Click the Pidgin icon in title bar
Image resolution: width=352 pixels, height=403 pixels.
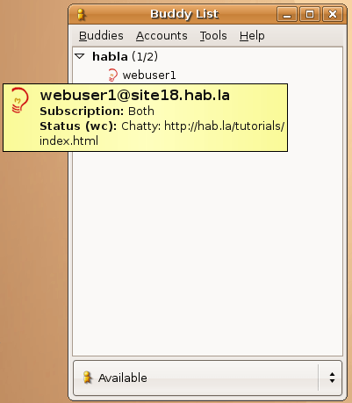[x=81, y=14]
